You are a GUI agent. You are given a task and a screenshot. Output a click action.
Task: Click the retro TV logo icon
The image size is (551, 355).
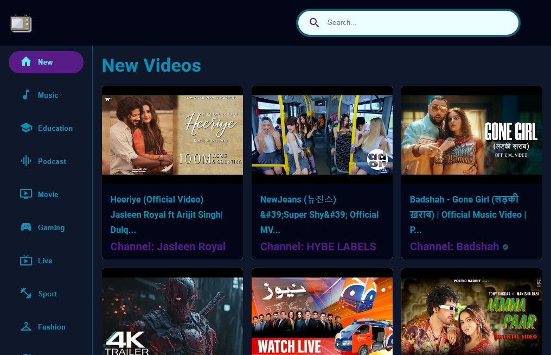pos(21,23)
